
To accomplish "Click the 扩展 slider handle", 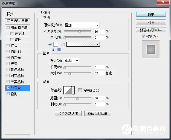I will click(65, 68).
